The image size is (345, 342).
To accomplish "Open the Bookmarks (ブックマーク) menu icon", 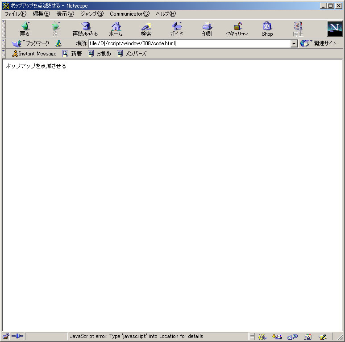I will [x=30, y=43].
